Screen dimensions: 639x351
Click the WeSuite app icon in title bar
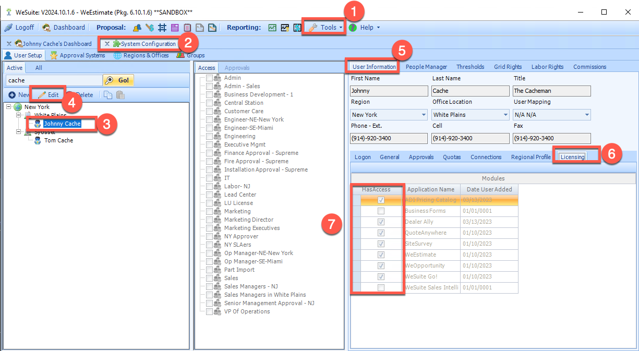click(8, 11)
